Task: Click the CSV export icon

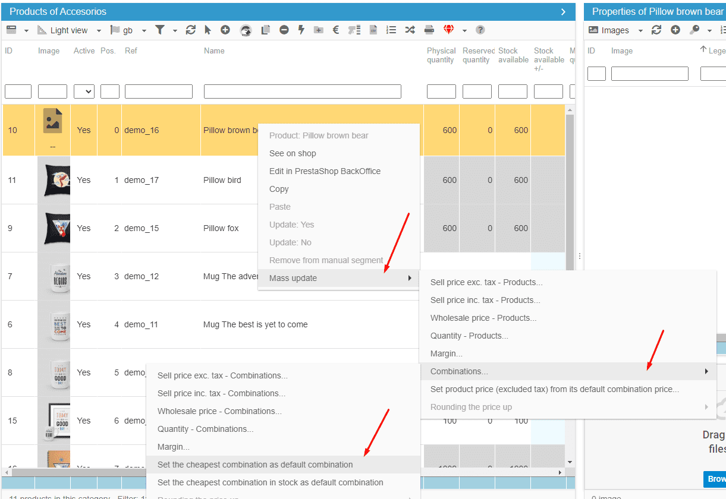Action: pos(373,30)
